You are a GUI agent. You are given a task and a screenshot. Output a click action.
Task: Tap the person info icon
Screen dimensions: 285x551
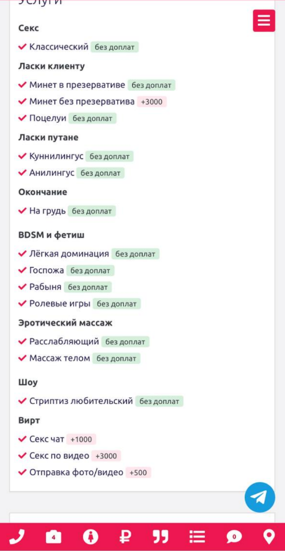[x=90, y=537]
